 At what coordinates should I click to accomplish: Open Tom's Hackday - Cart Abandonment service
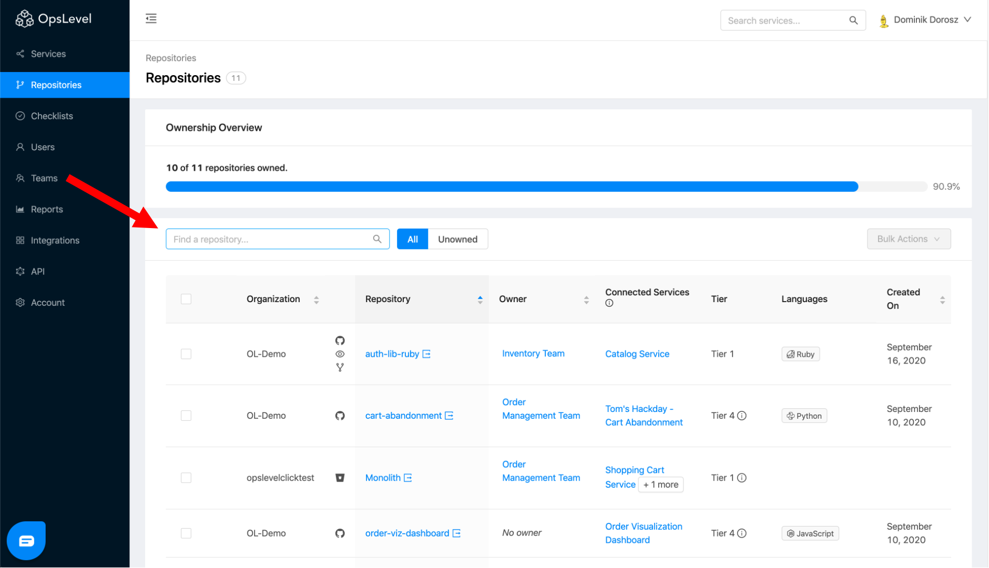tap(644, 416)
